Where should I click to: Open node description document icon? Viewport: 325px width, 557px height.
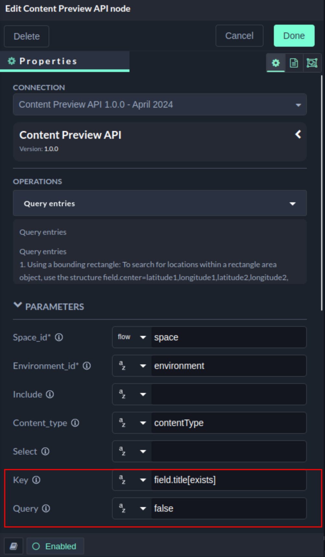click(x=294, y=63)
